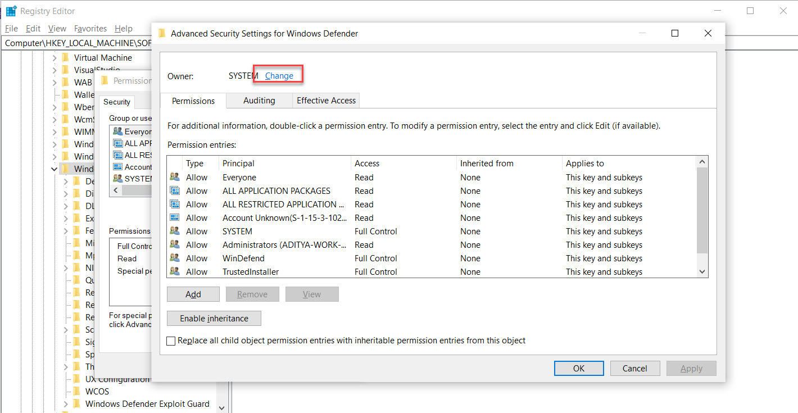This screenshot has height=413, width=798.
Task: Confirm with the OK button
Action: [579, 369]
